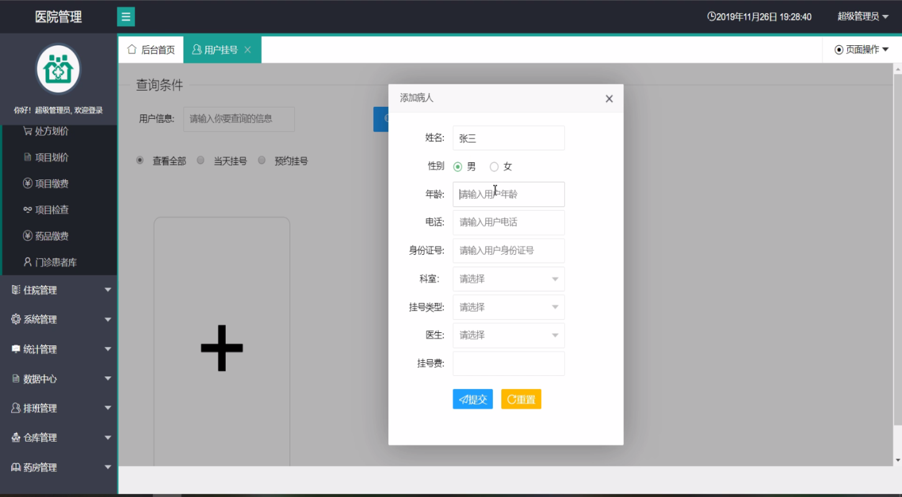The width and height of the screenshot is (902, 497).
Task: Switch to the 后台首页 tab
Action: click(151, 50)
